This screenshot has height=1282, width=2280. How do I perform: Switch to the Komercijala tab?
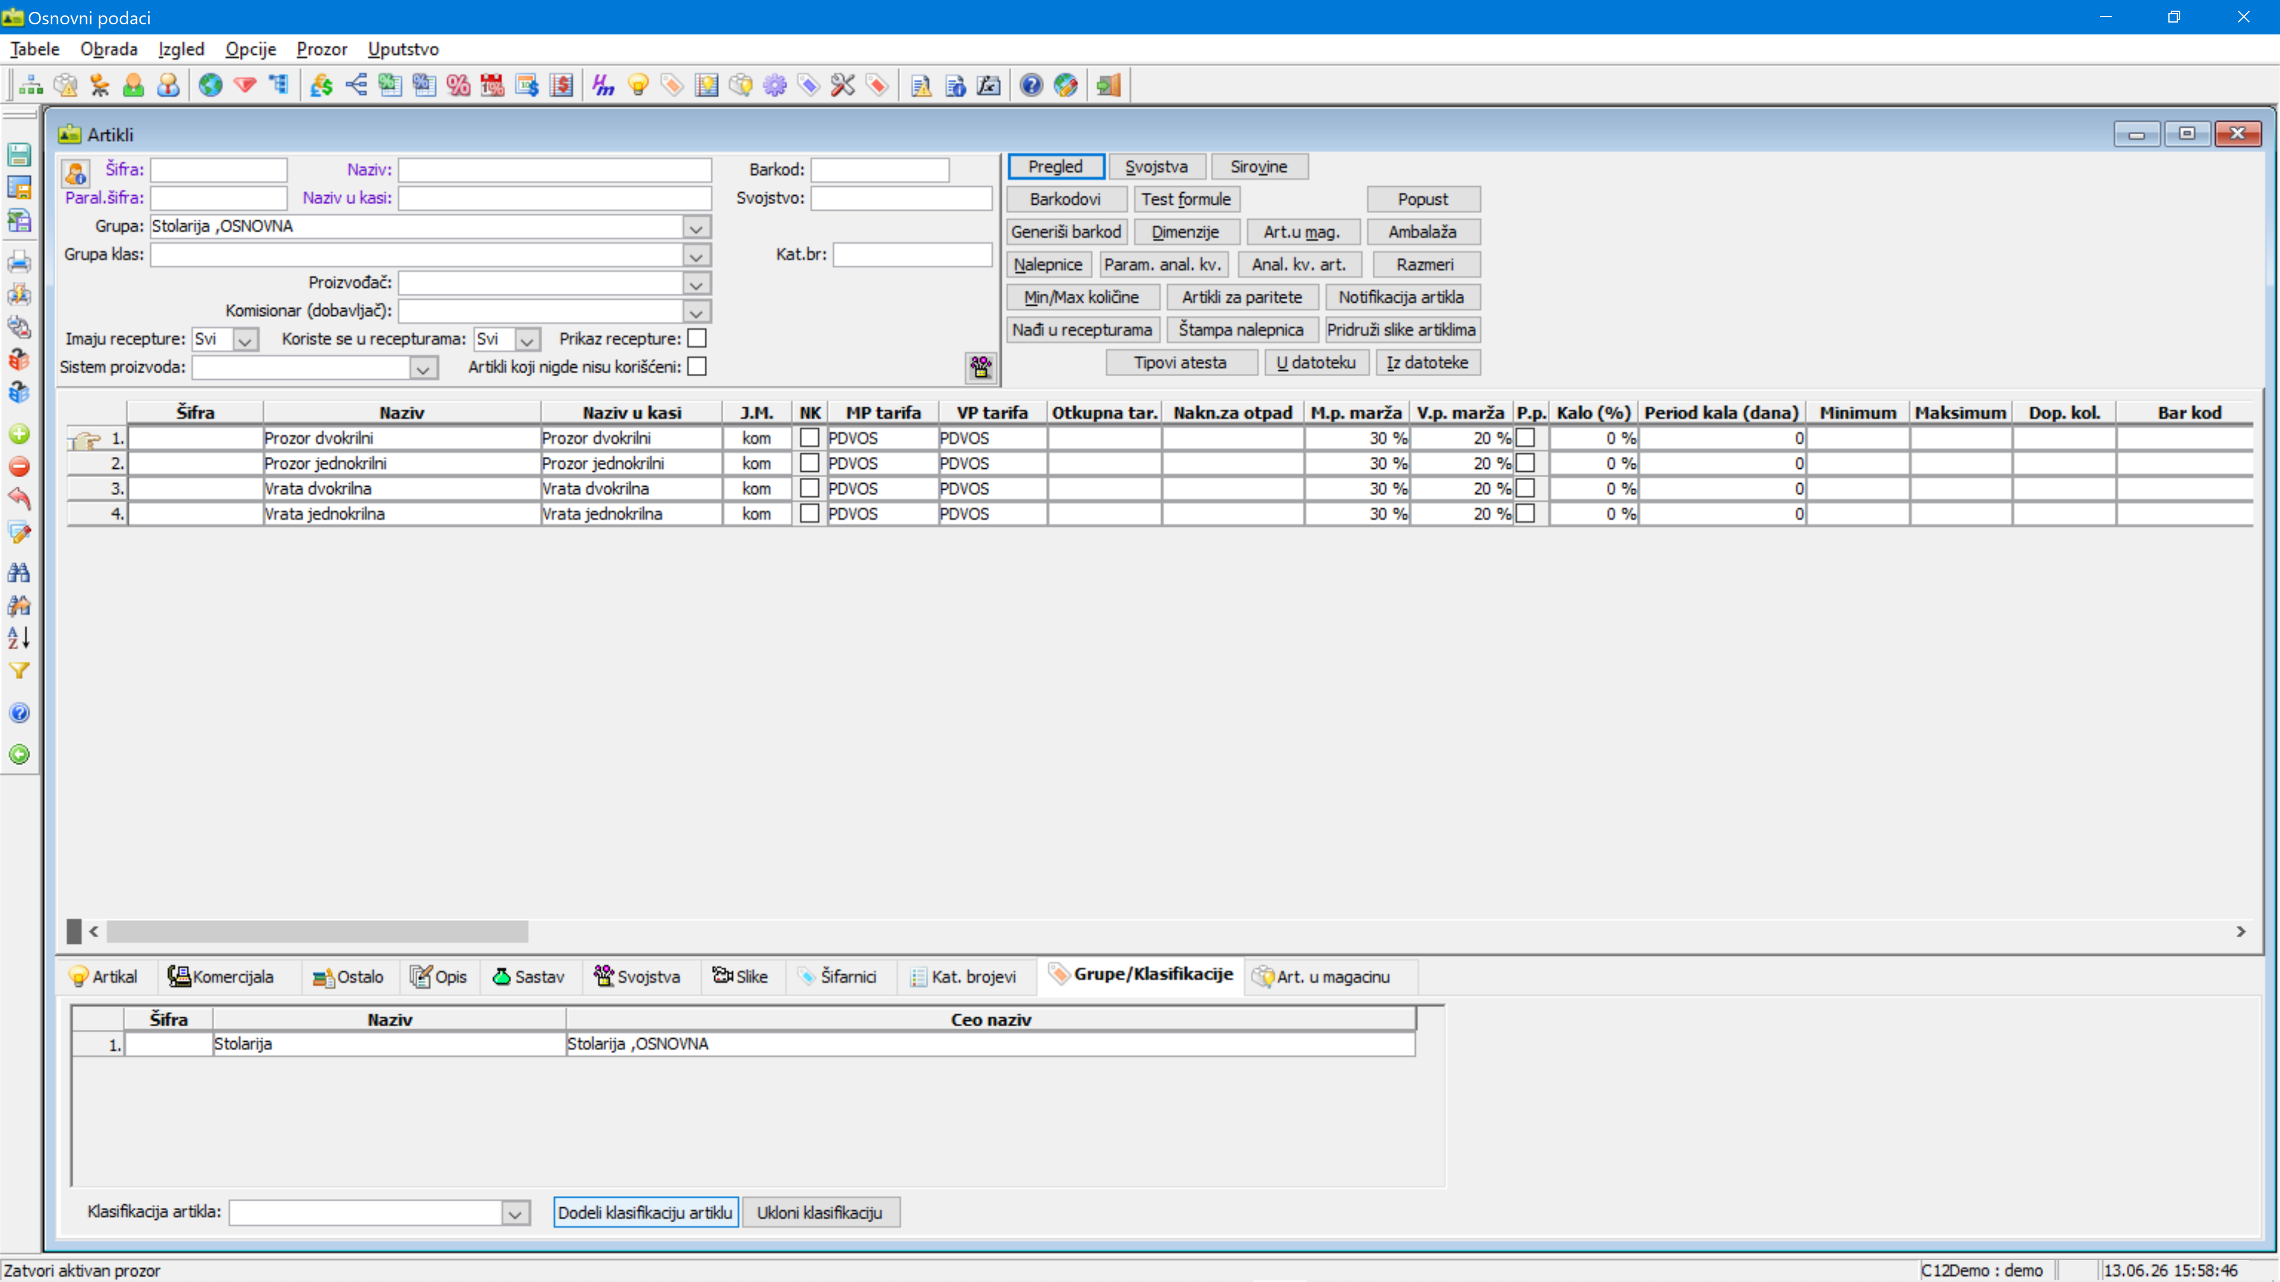(221, 977)
